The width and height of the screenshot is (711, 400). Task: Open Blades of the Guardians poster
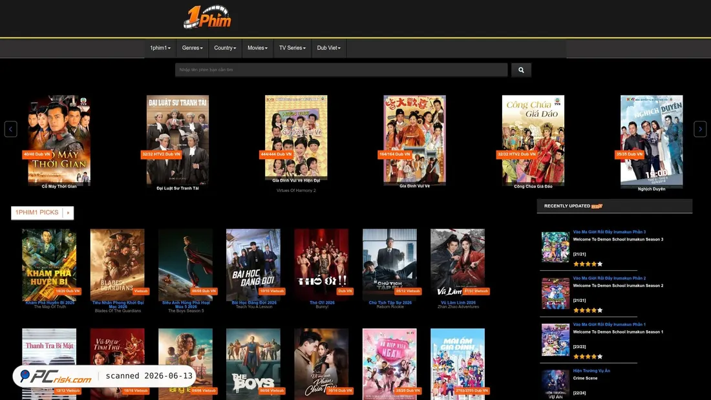pyautogui.click(x=117, y=264)
